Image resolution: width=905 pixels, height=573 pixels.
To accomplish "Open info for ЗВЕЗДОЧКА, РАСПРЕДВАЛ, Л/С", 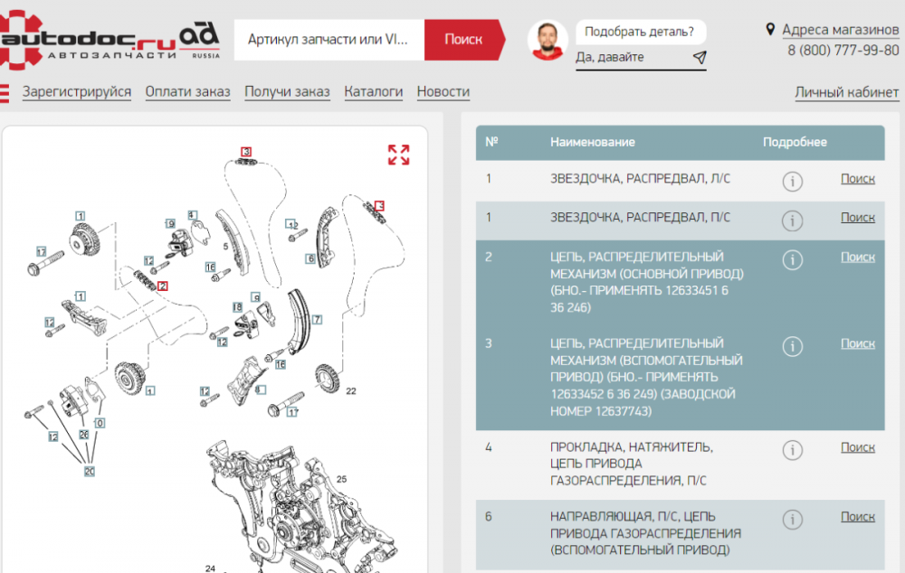I will 792,182.
